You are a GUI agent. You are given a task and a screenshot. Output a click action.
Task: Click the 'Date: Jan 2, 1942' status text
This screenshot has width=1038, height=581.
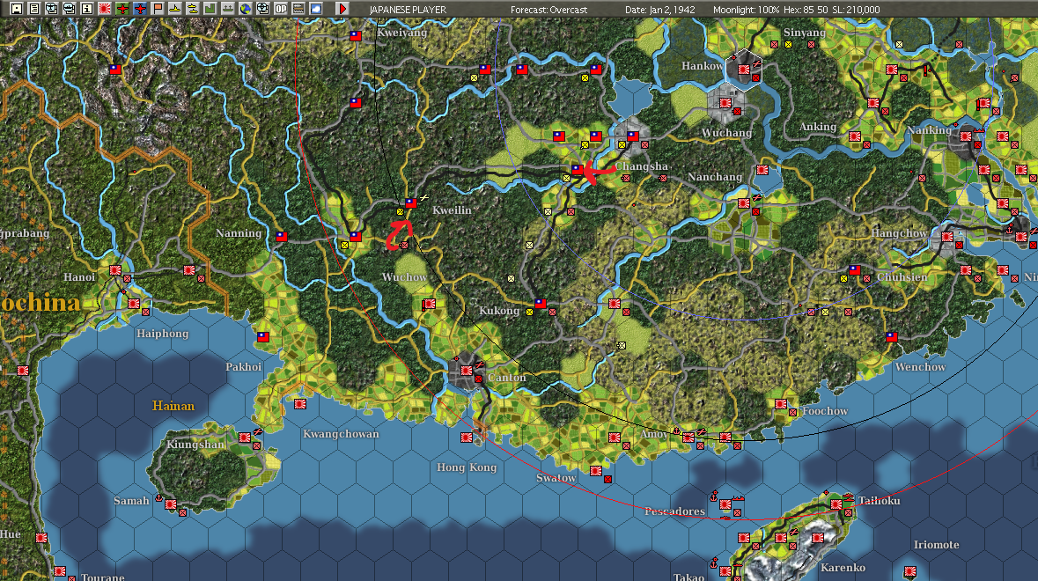[660, 10]
